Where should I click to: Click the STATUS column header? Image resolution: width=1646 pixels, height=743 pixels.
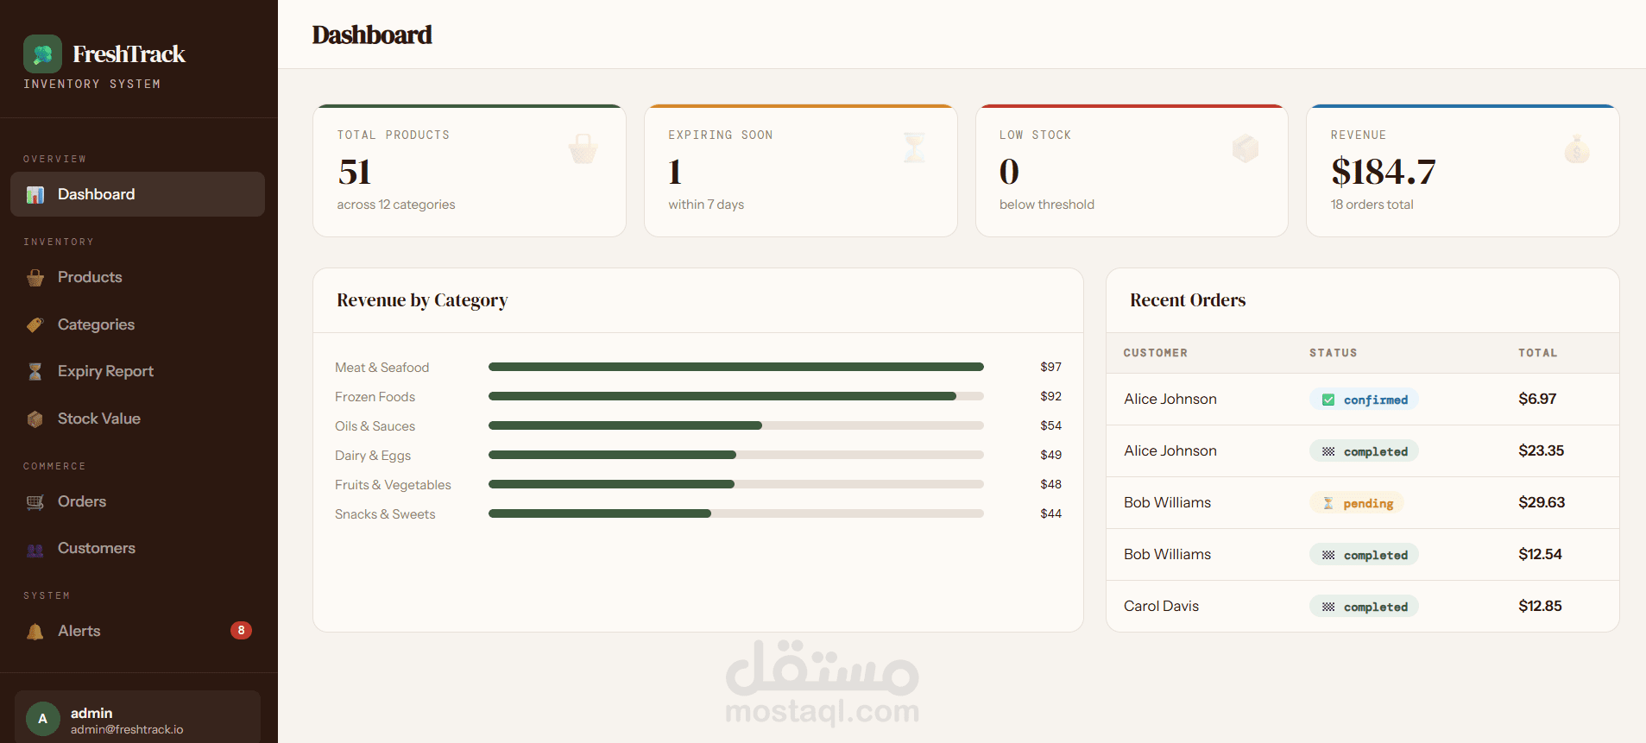point(1334,353)
